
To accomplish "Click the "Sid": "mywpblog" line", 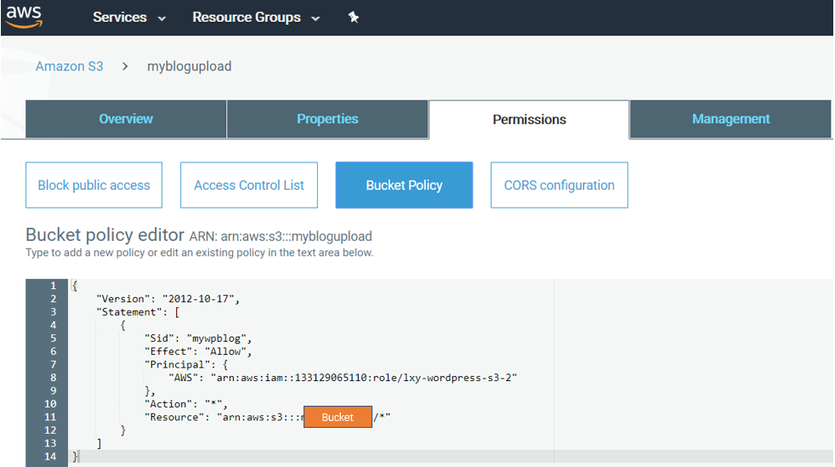I will coord(197,339).
